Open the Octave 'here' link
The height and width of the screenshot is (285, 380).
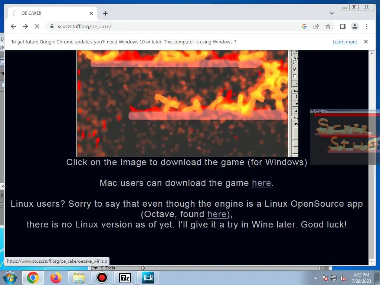[x=217, y=214]
